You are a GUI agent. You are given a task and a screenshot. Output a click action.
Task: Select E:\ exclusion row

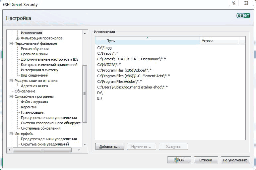170,98
